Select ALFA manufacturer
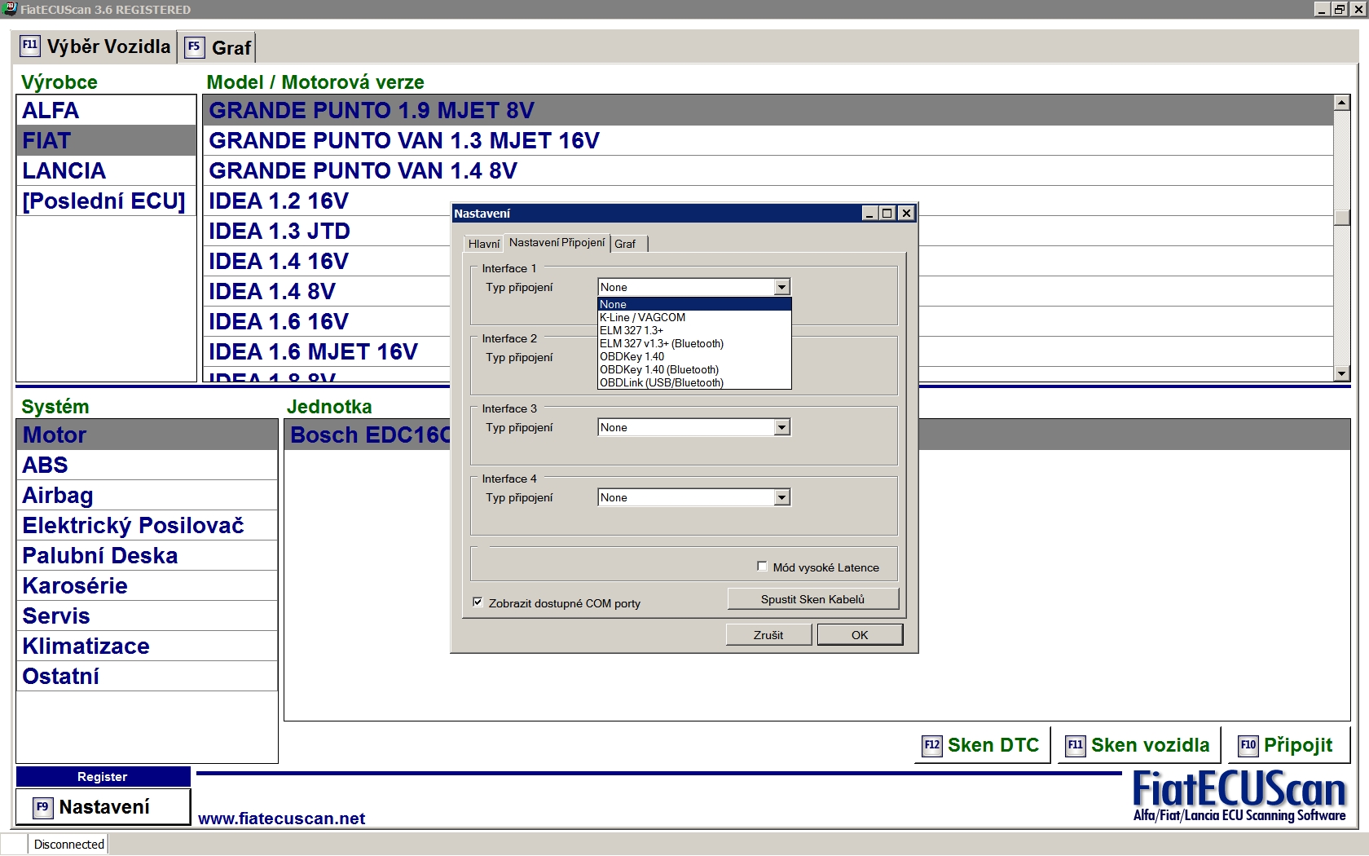The height and width of the screenshot is (856, 1369). (x=106, y=110)
